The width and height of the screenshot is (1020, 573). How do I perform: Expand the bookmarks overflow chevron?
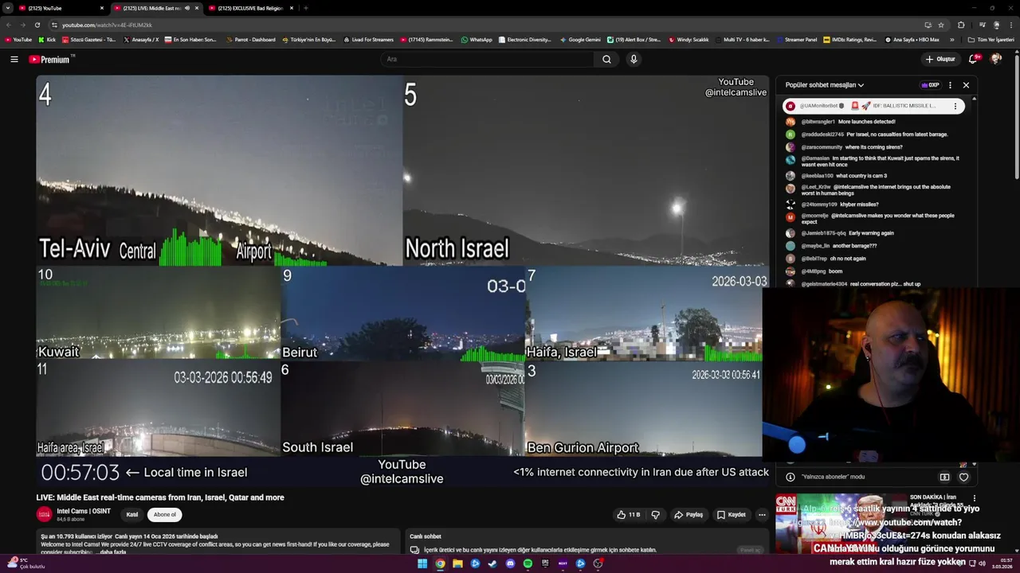click(952, 39)
